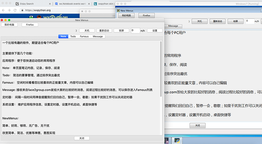Image resolution: width=262 pixels, height=144 pixels.
Task: Click the padlock icon in address bar
Action: click(x=22, y=10)
